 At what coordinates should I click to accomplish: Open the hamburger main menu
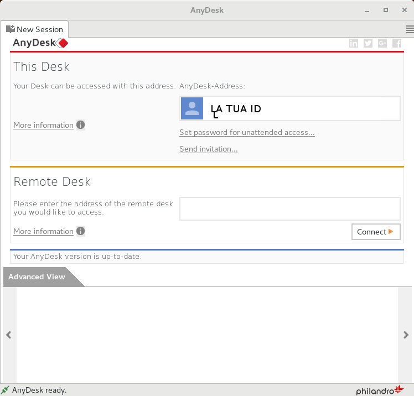(x=410, y=29)
